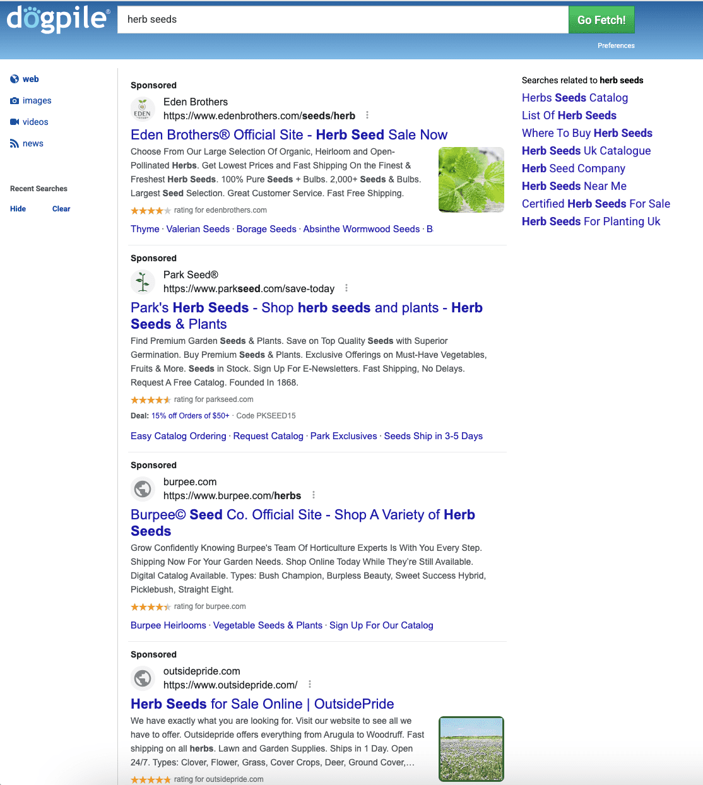The width and height of the screenshot is (703, 785).
Task: Click the Park Seed sprout favicon
Action: (143, 282)
